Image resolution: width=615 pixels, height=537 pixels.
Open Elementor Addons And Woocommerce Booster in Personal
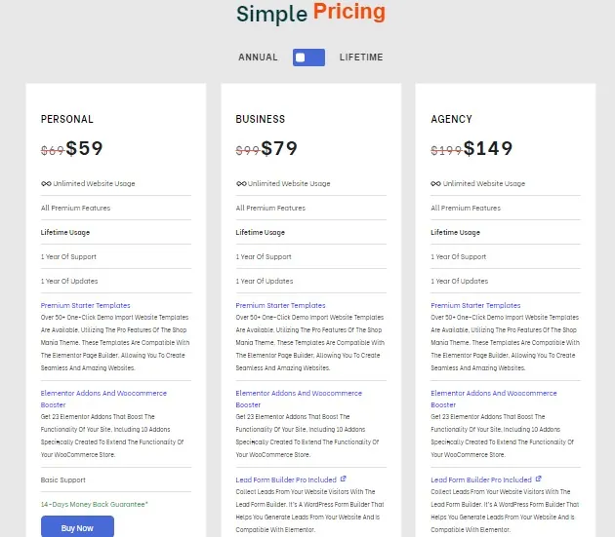103,399
